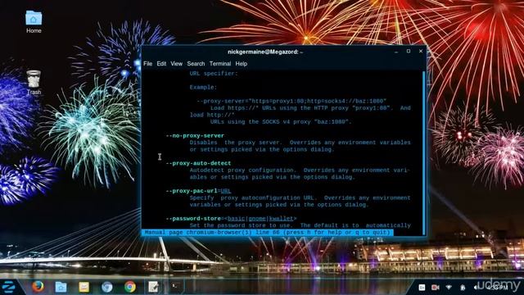Minimize the terminal window

(x=396, y=52)
